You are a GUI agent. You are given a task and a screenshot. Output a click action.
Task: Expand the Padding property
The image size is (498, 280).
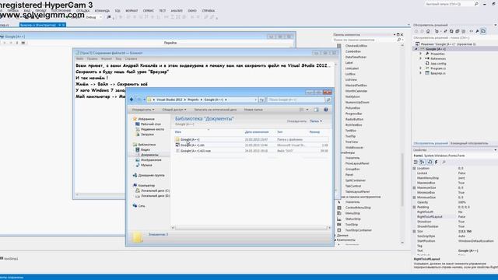coord(415,208)
